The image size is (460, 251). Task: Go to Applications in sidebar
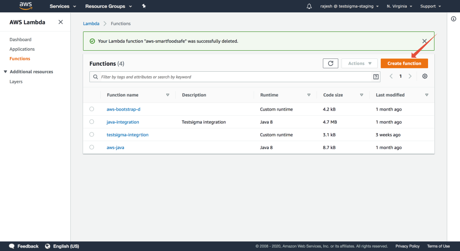click(x=22, y=49)
